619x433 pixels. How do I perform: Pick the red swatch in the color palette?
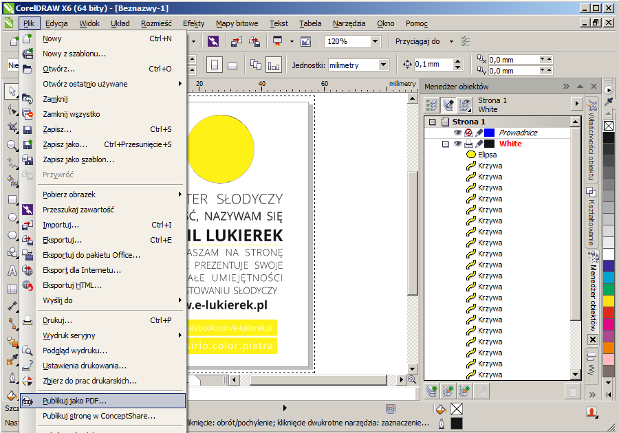pyautogui.click(x=609, y=312)
